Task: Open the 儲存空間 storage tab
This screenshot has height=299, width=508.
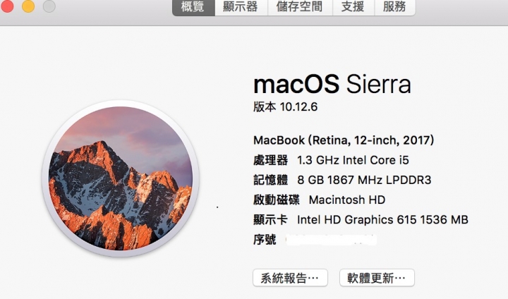Action: [x=300, y=7]
